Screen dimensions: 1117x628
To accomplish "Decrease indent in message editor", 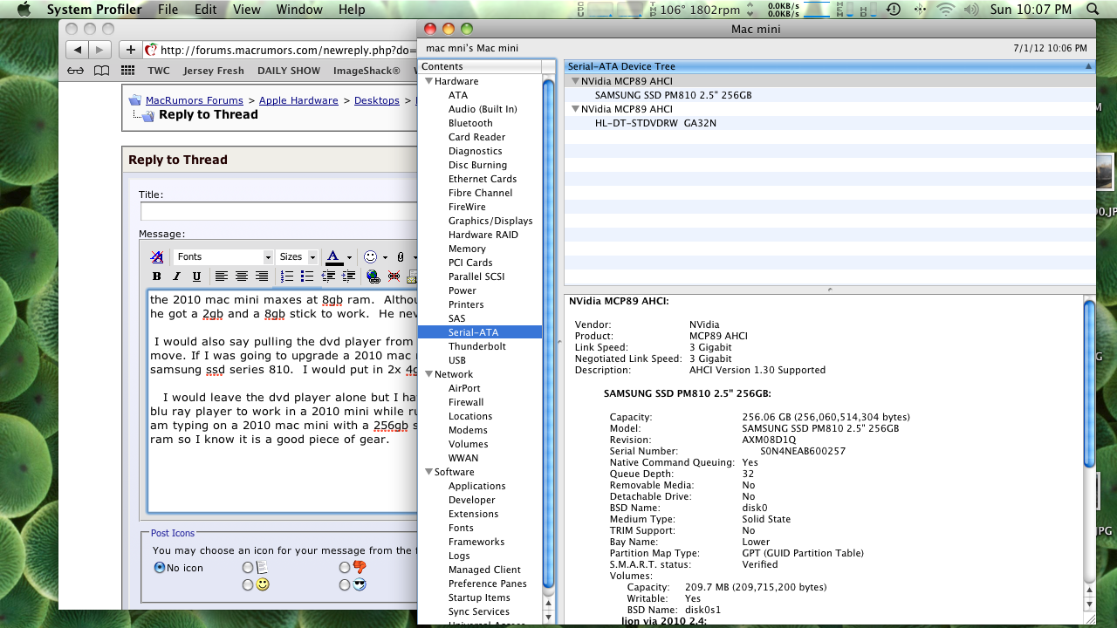I will tap(328, 276).
